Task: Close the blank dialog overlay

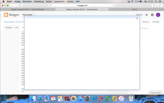Action: pos(137,18)
